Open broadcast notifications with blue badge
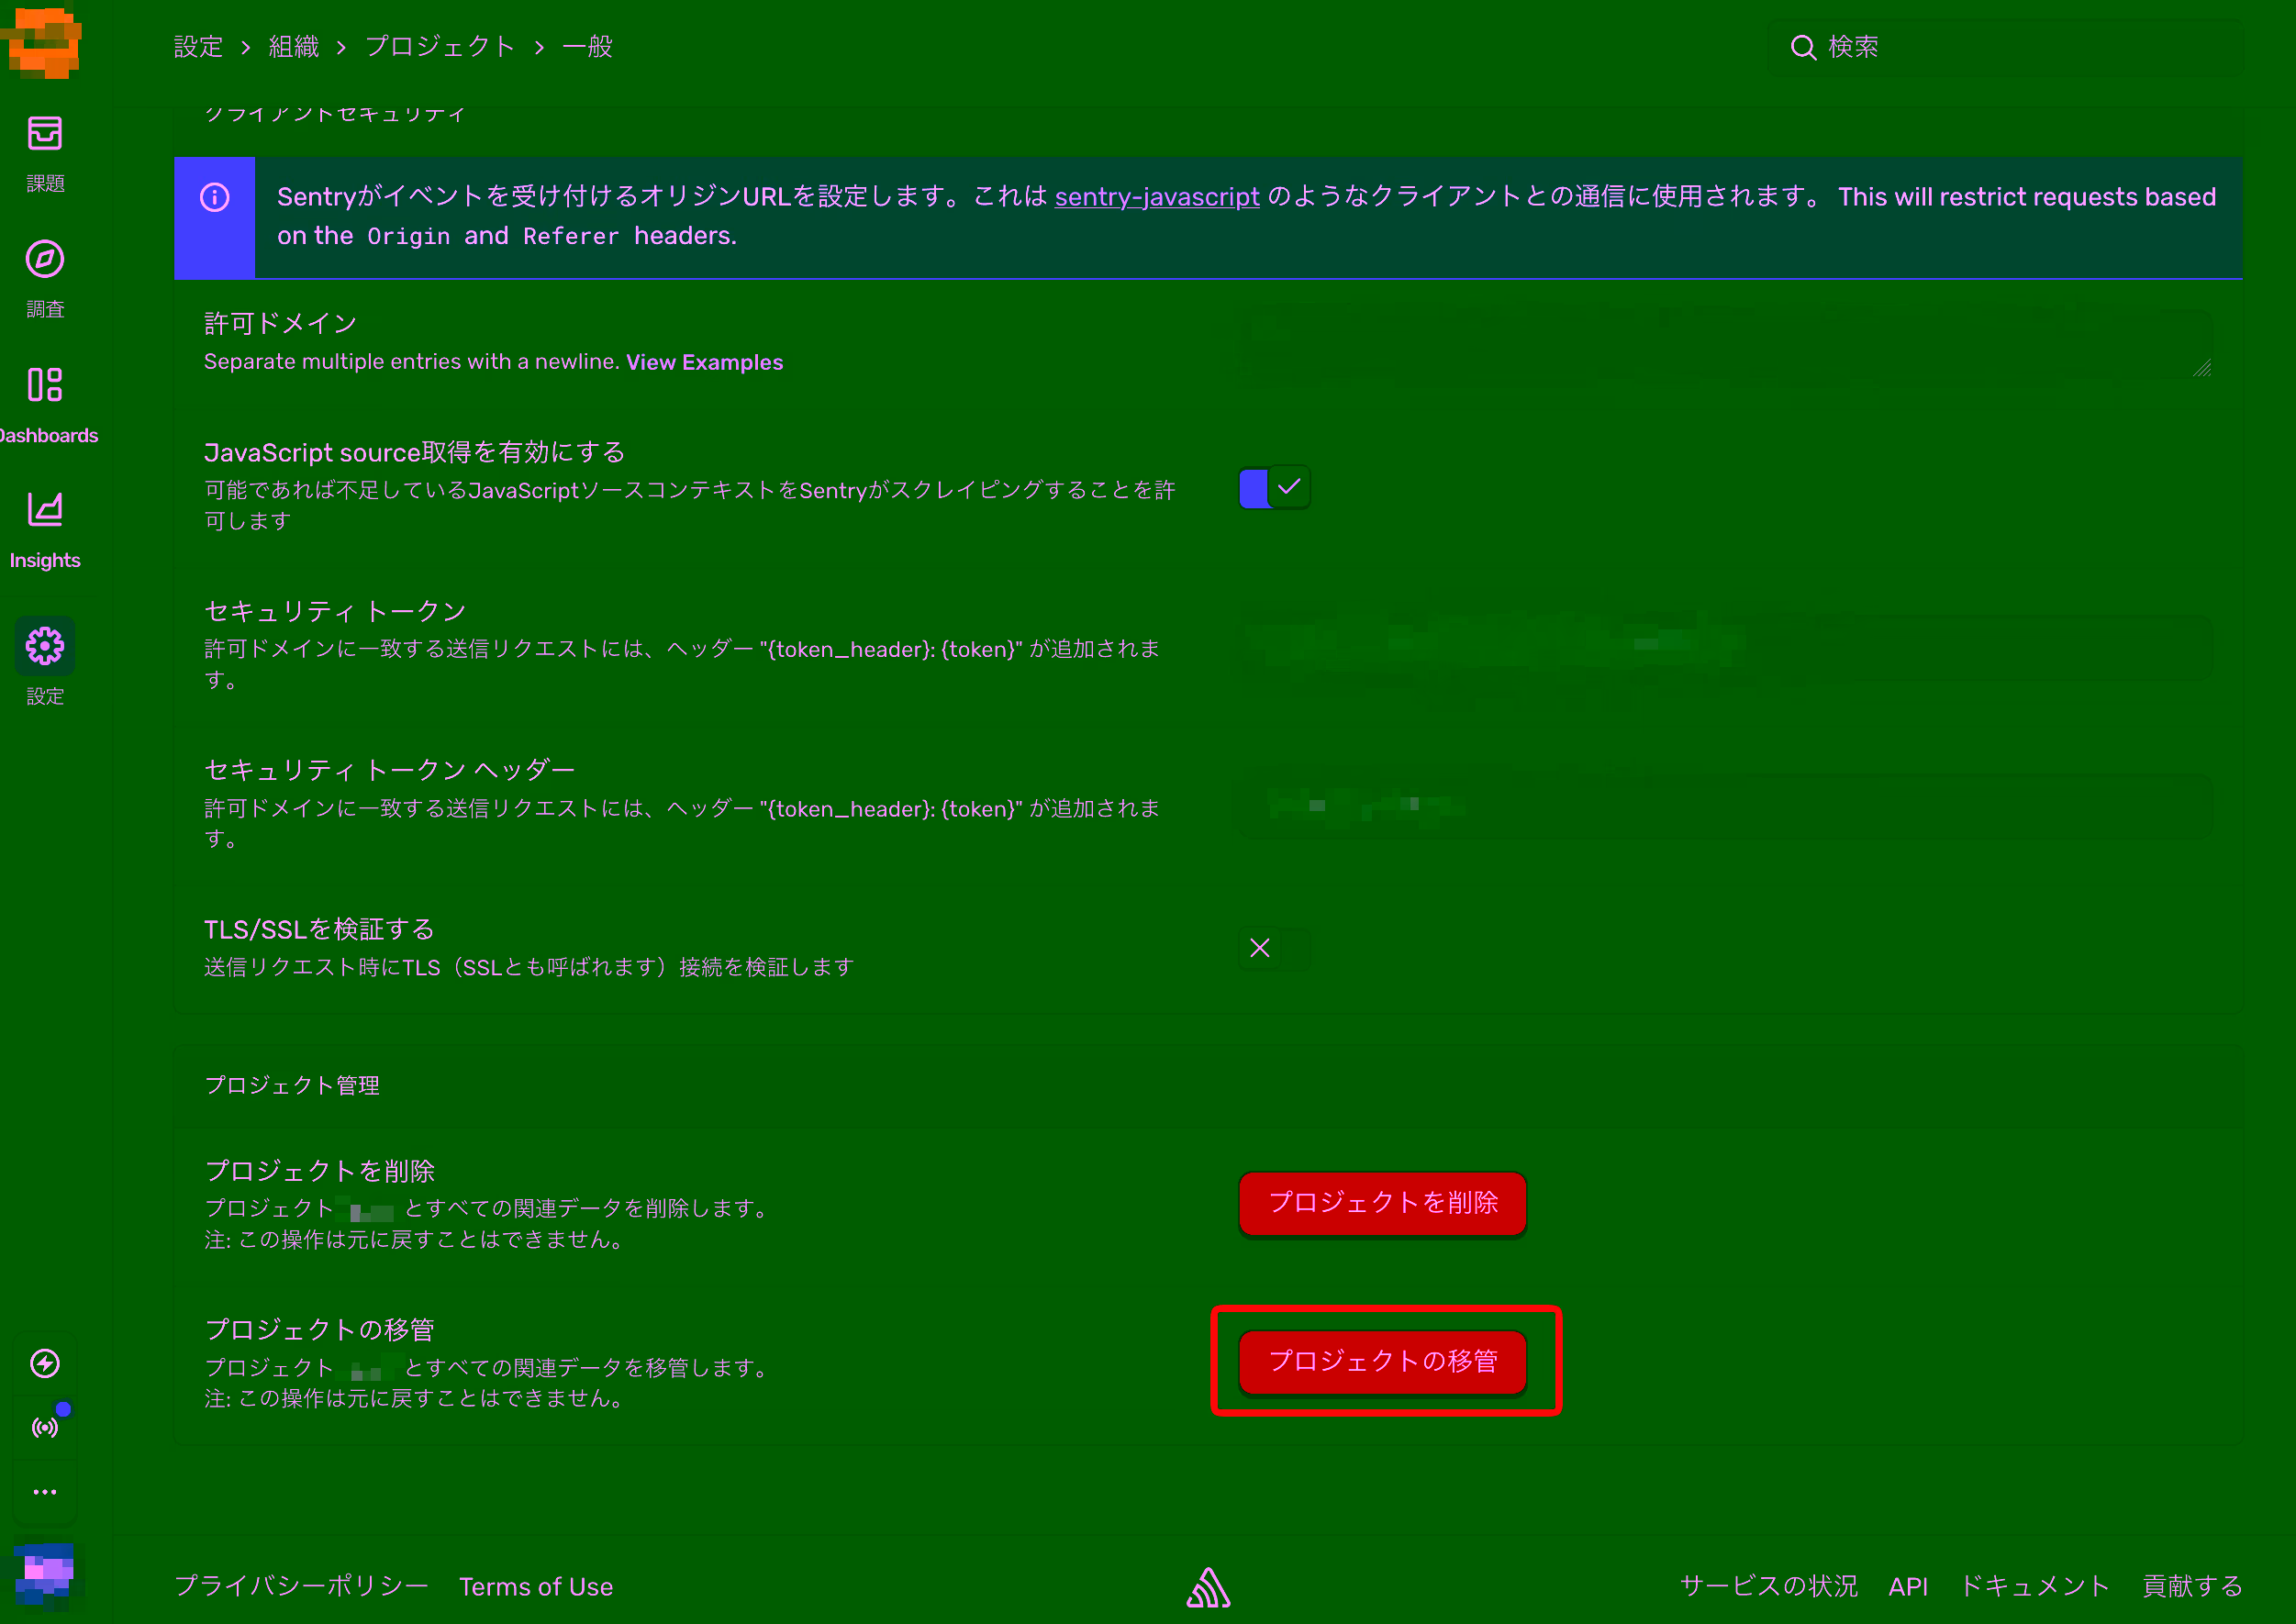 click(x=45, y=1427)
